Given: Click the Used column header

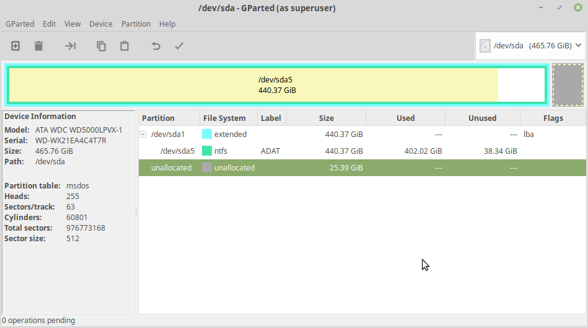Looking at the screenshot, I should pyautogui.click(x=405, y=118).
